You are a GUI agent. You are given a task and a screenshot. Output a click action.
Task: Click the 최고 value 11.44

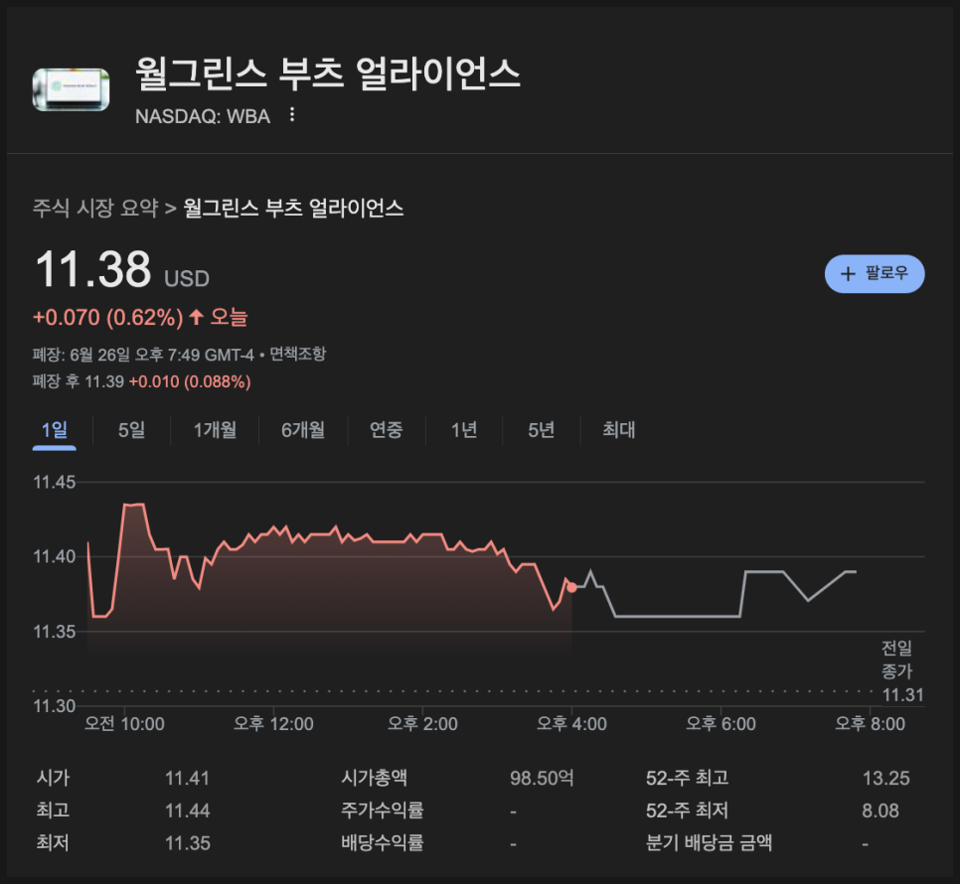coord(188,810)
